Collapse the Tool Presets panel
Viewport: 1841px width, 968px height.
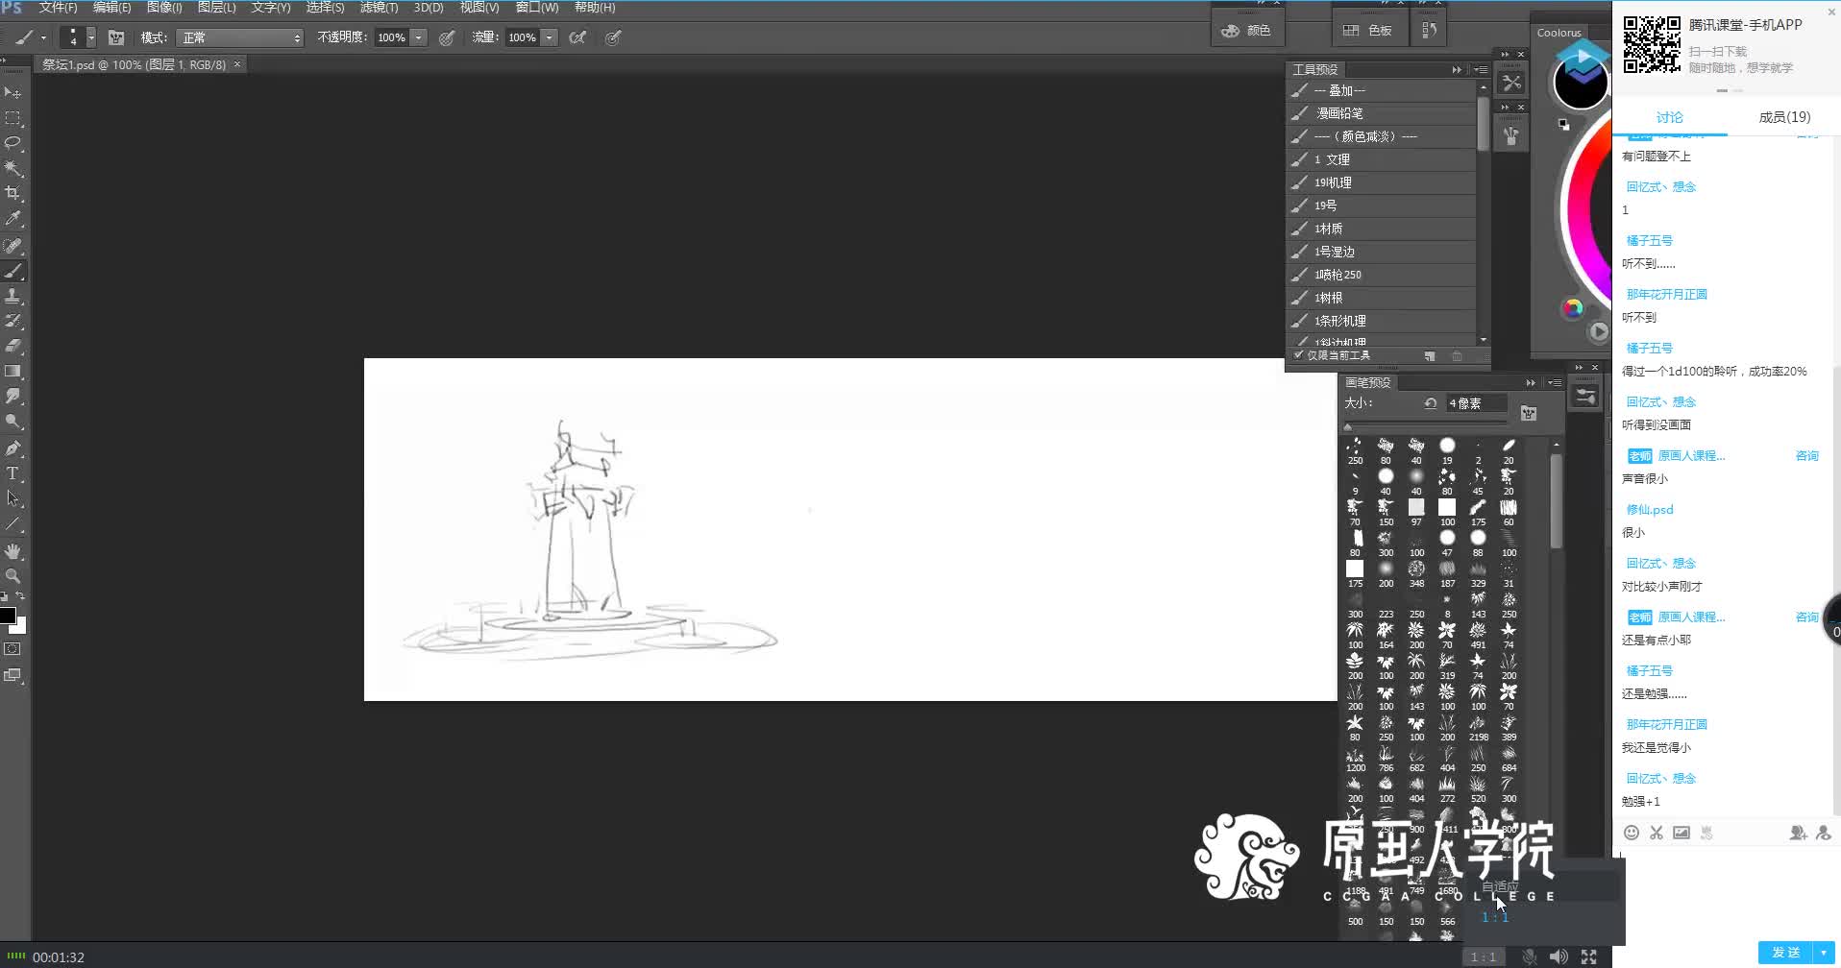[x=1457, y=69]
